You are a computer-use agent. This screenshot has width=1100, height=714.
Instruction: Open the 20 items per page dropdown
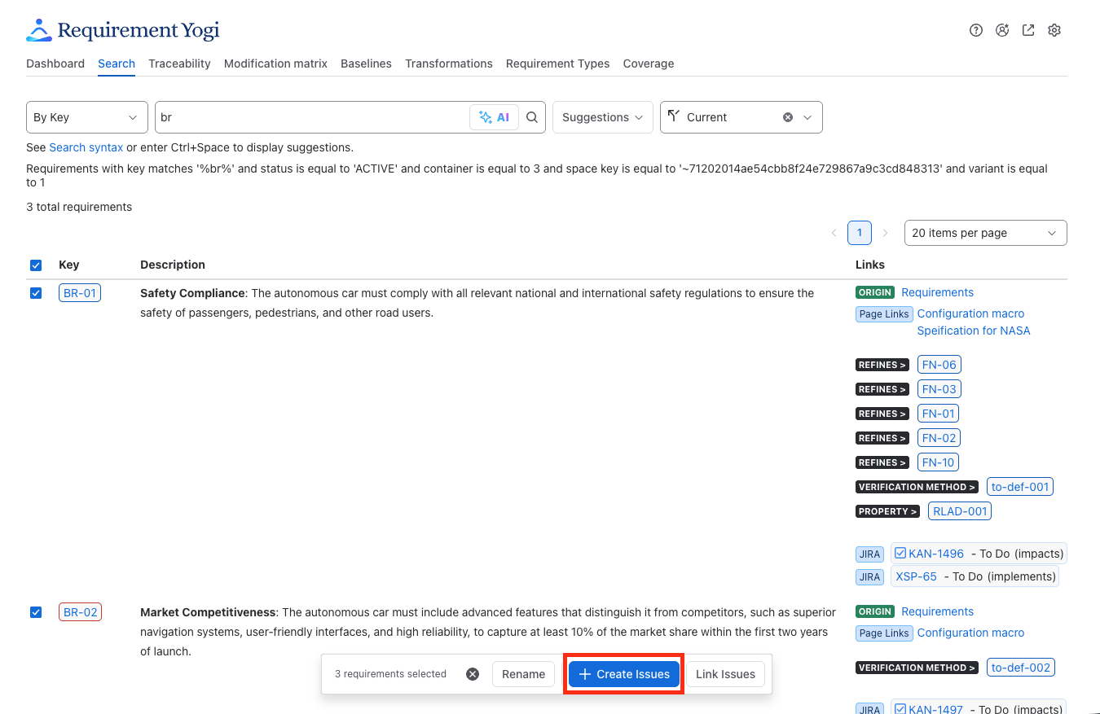pos(986,233)
